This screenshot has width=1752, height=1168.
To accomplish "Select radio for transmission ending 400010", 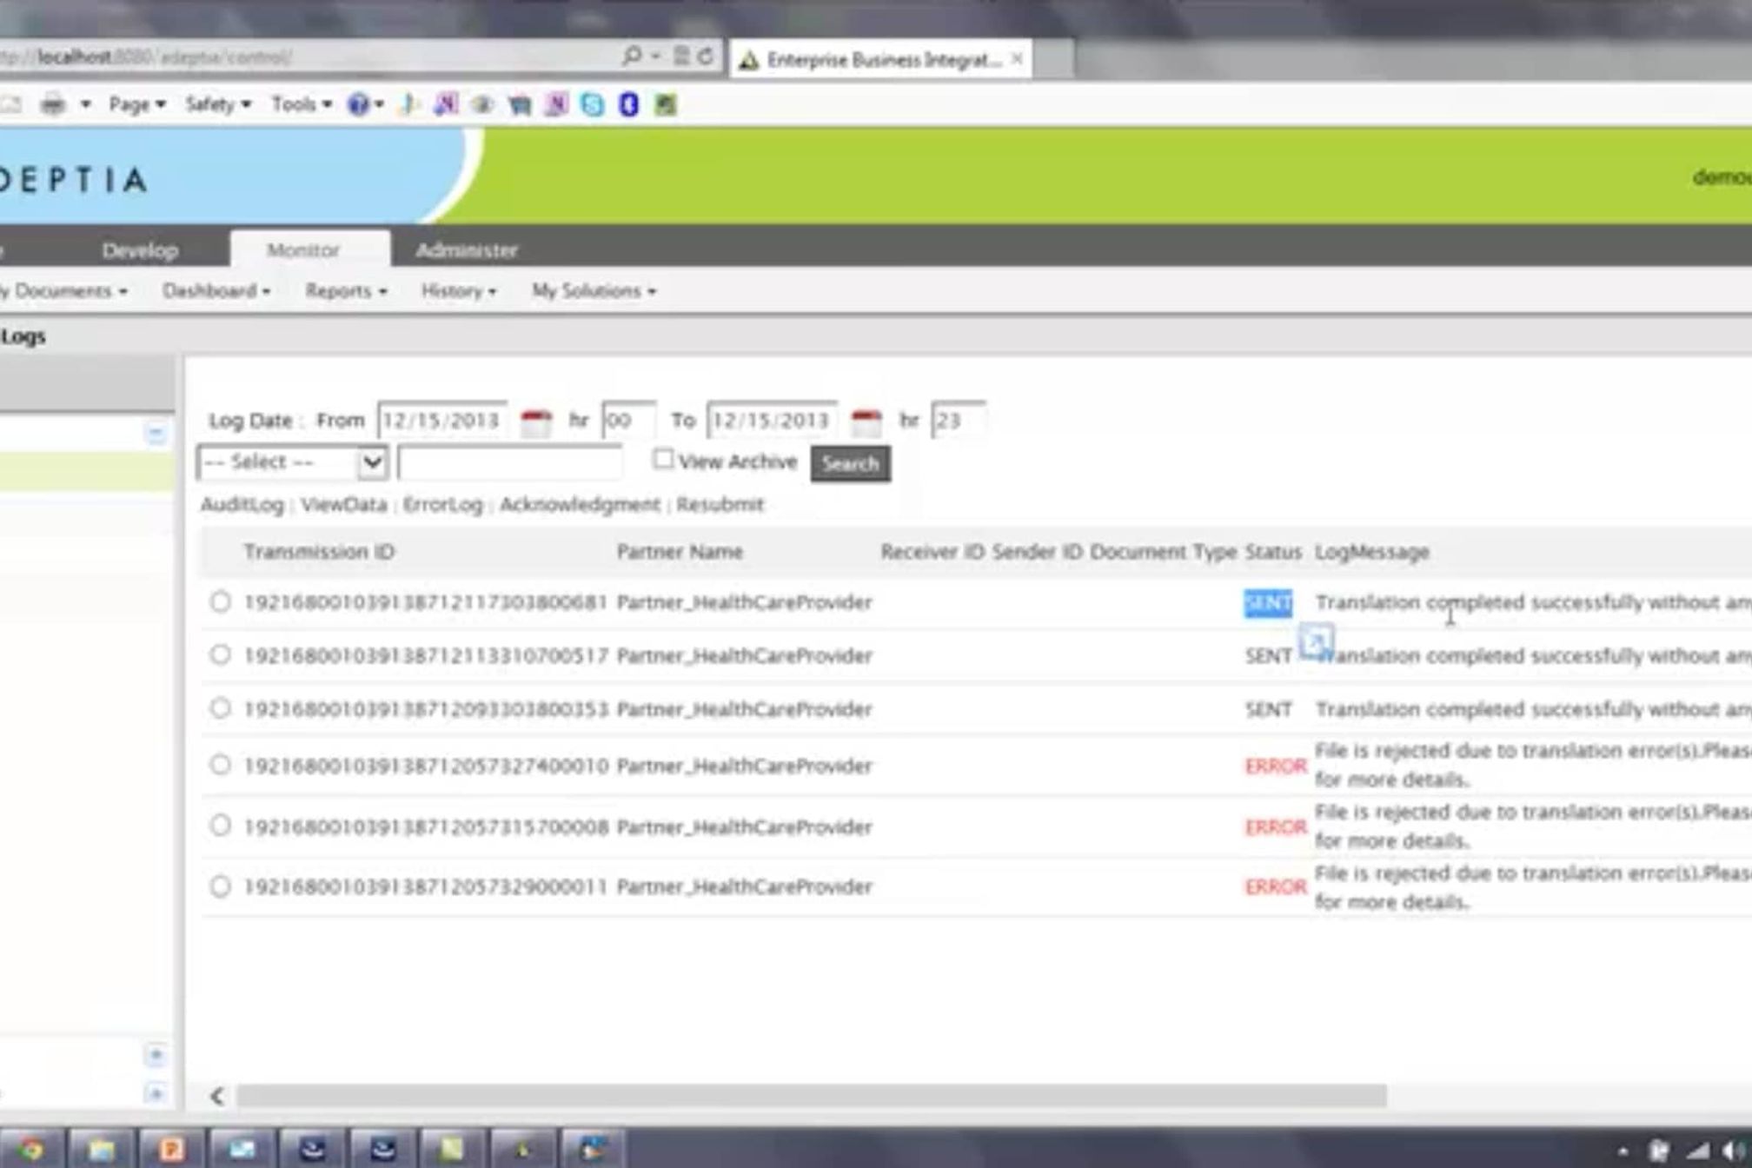I will (221, 765).
